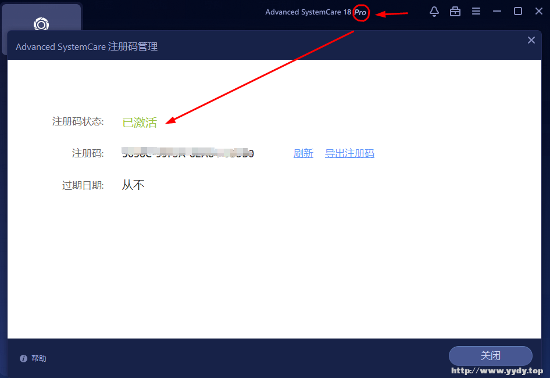Image resolution: width=550 pixels, height=378 pixels.
Task: Click the 刷新 refresh link
Action: point(303,153)
